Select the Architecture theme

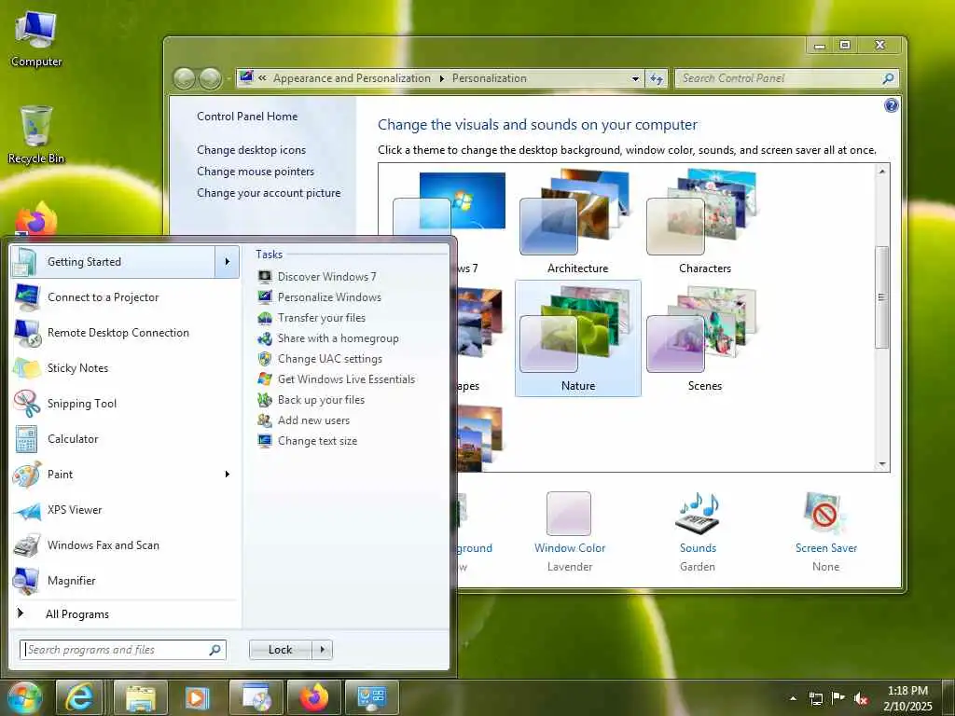pyautogui.click(x=577, y=222)
